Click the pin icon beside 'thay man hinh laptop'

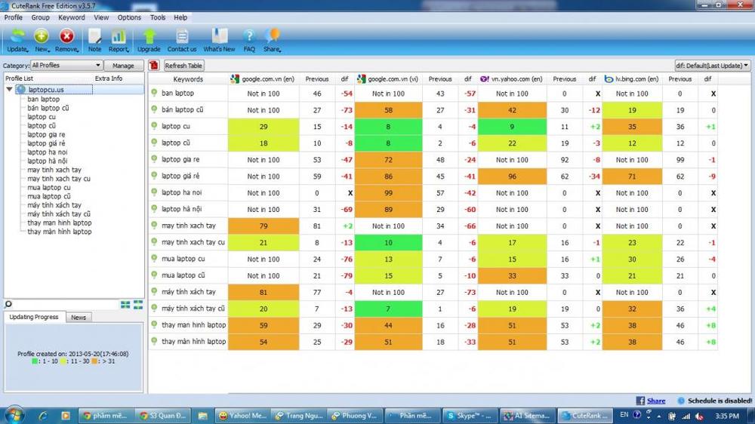click(154, 324)
